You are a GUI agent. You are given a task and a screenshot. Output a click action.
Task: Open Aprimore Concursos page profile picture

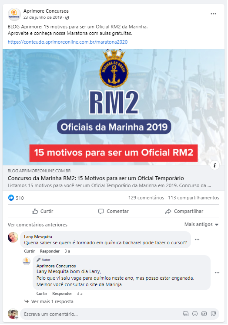(x=14, y=14)
